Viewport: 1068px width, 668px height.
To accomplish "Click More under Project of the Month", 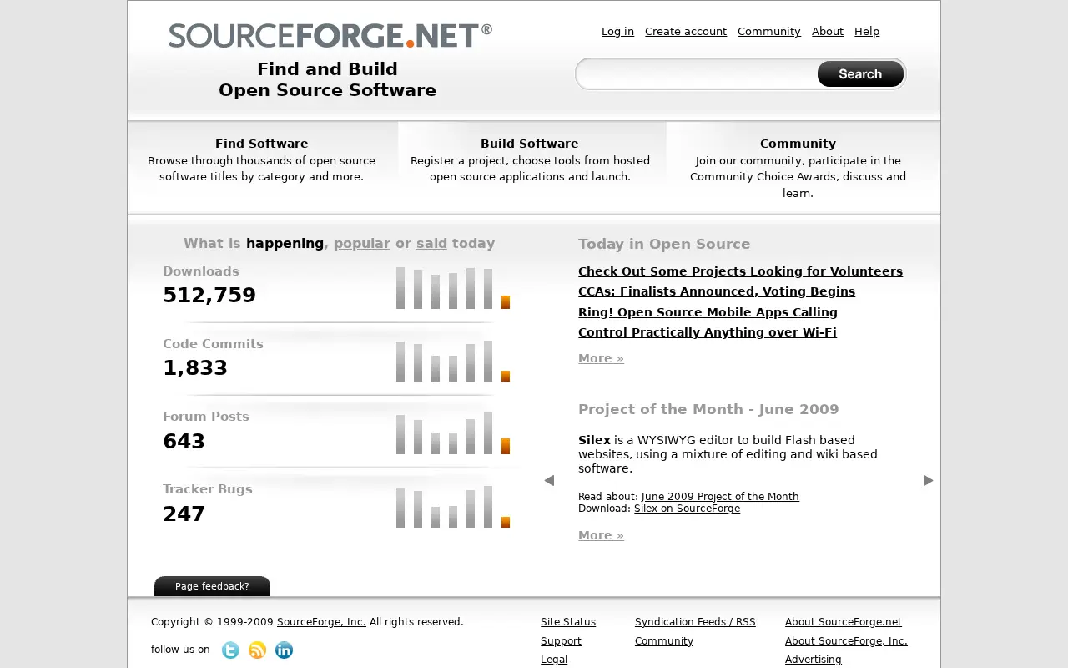I will click(x=601, y=535).
